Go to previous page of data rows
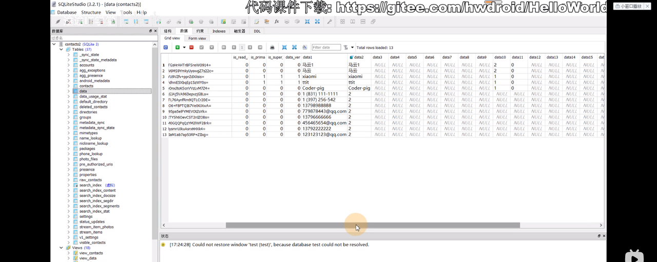The image size is (657, 262). coord(234,47)
